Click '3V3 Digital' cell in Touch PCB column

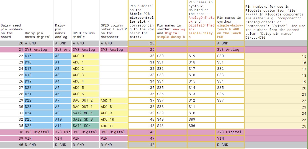pyautogui.click(x=230, y=132)
